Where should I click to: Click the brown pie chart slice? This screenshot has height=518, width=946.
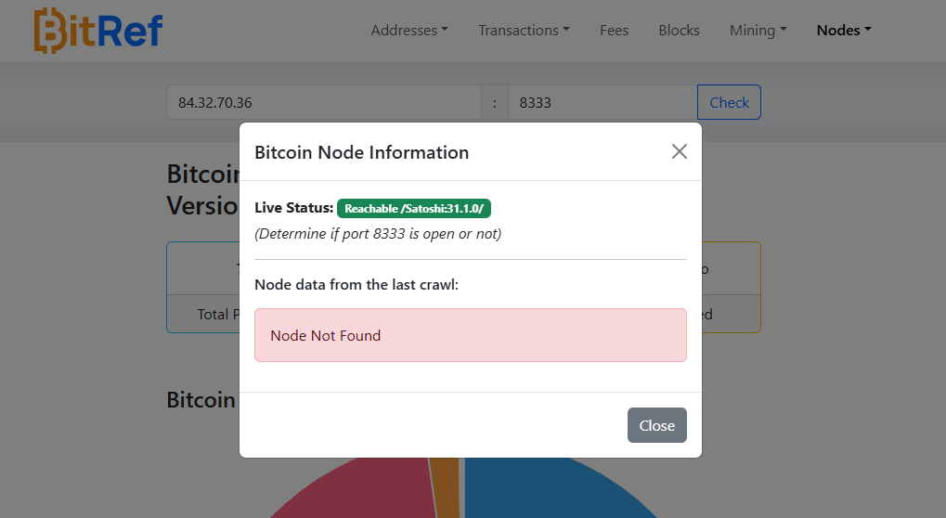tap(447, 488)
